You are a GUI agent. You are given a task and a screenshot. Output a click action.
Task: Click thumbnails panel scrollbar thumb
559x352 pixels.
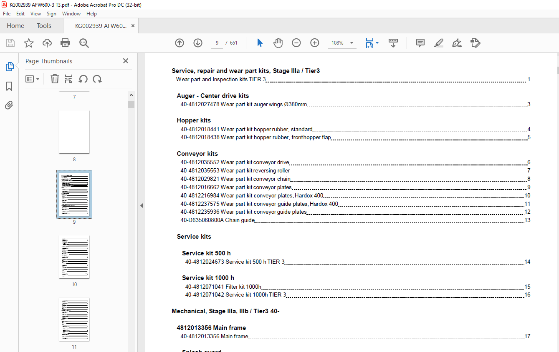coord(132,104)
